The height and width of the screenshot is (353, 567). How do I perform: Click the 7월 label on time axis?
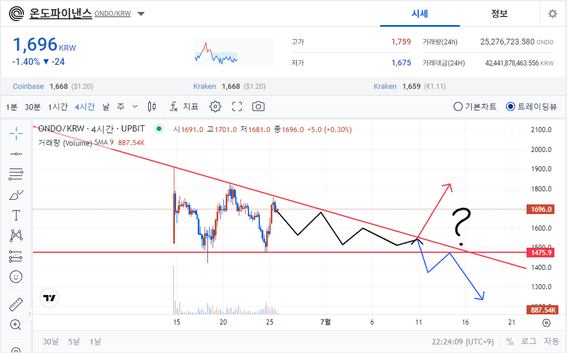[x=325, y=322]
